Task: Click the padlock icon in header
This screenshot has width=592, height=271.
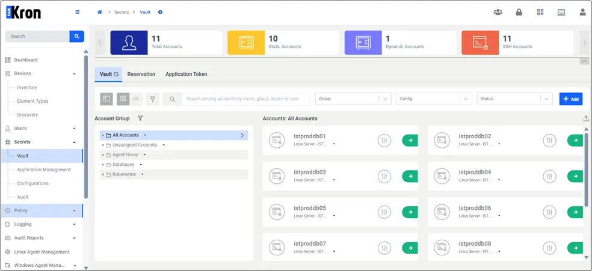Action: pos(519,12)
